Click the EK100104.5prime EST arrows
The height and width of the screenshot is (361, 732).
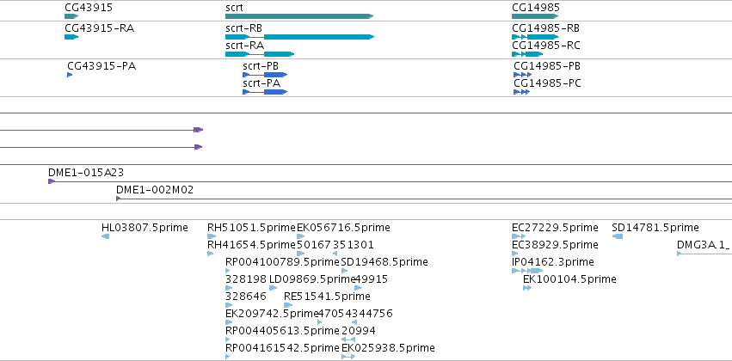click(527, 288)
